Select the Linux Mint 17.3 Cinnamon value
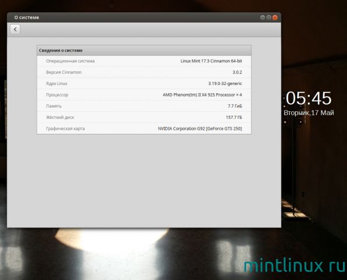 click(x=211, y=61)
